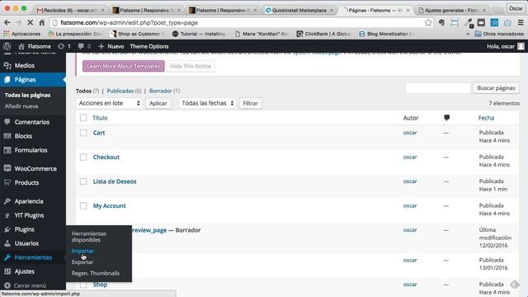This screenshot has width=528, height=297.
Task: Click the updates icon in admin bar
Action: click(61, 46)
